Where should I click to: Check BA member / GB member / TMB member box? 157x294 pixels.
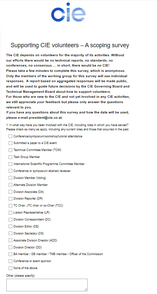click(10, 254)
